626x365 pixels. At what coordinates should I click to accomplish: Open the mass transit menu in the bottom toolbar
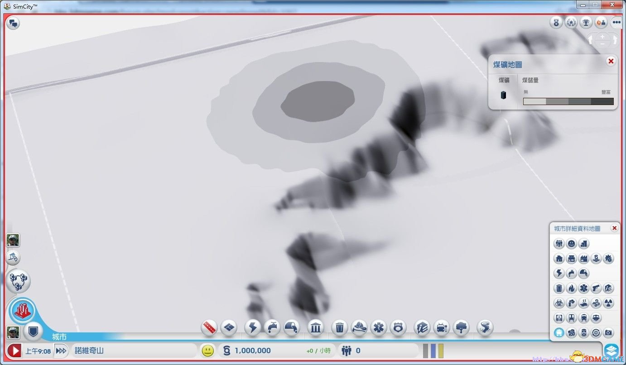[x=442, y=327]
